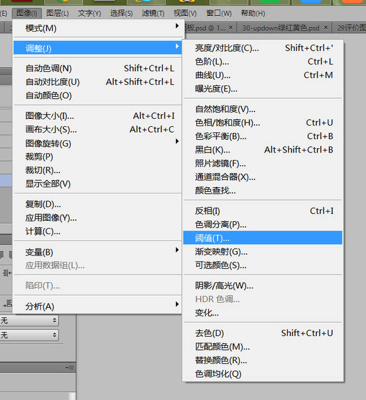The height and width of the screenshot is (400, 366).
Task: Open the 视图(V) menu
Action: coord(185,13)
